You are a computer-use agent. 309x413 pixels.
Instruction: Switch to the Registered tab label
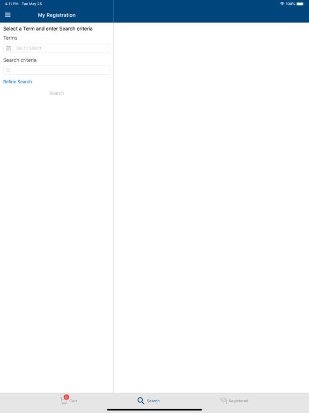238,401
